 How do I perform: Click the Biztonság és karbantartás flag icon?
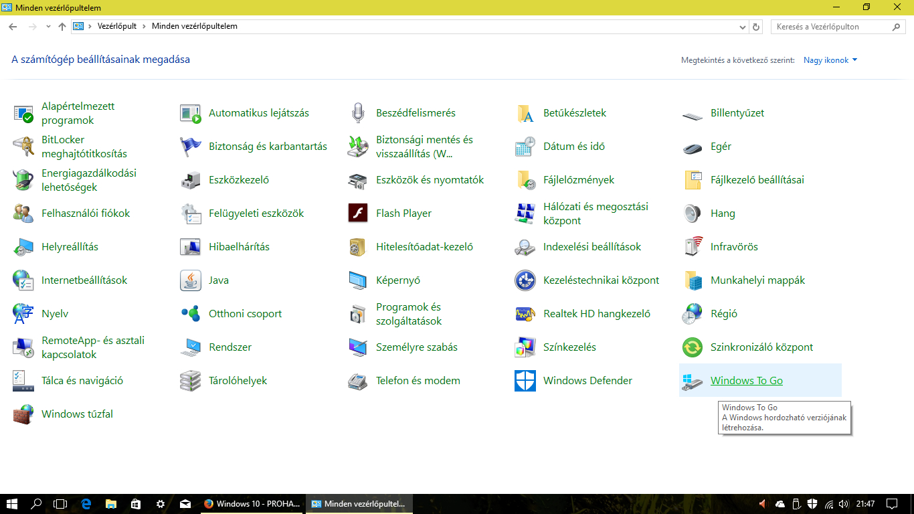point(191,147)
